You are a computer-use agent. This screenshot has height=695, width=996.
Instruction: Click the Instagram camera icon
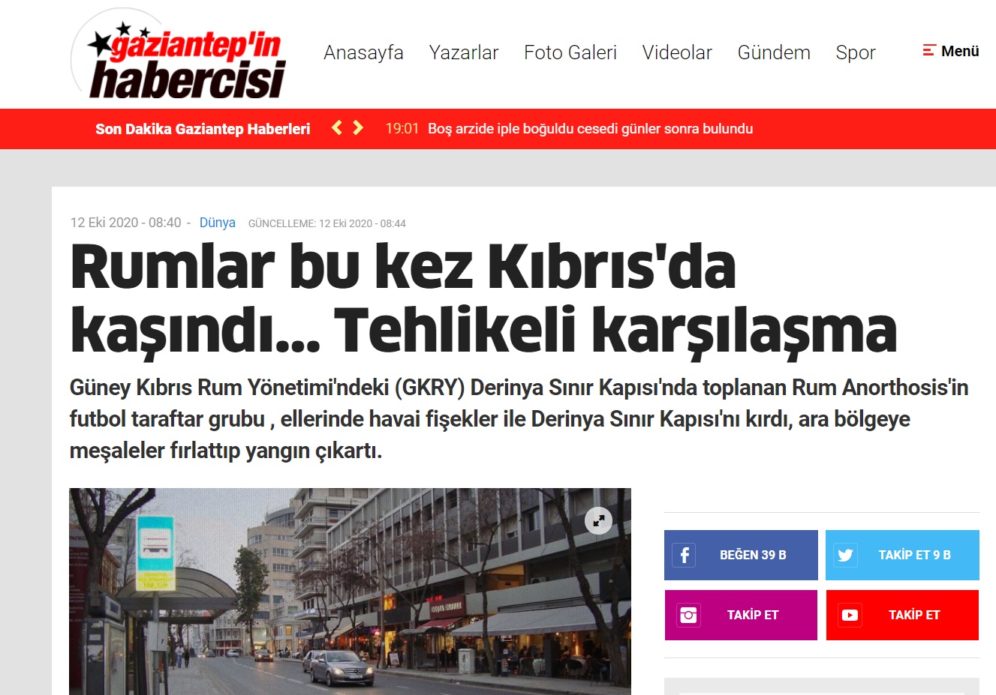(688, 615)
